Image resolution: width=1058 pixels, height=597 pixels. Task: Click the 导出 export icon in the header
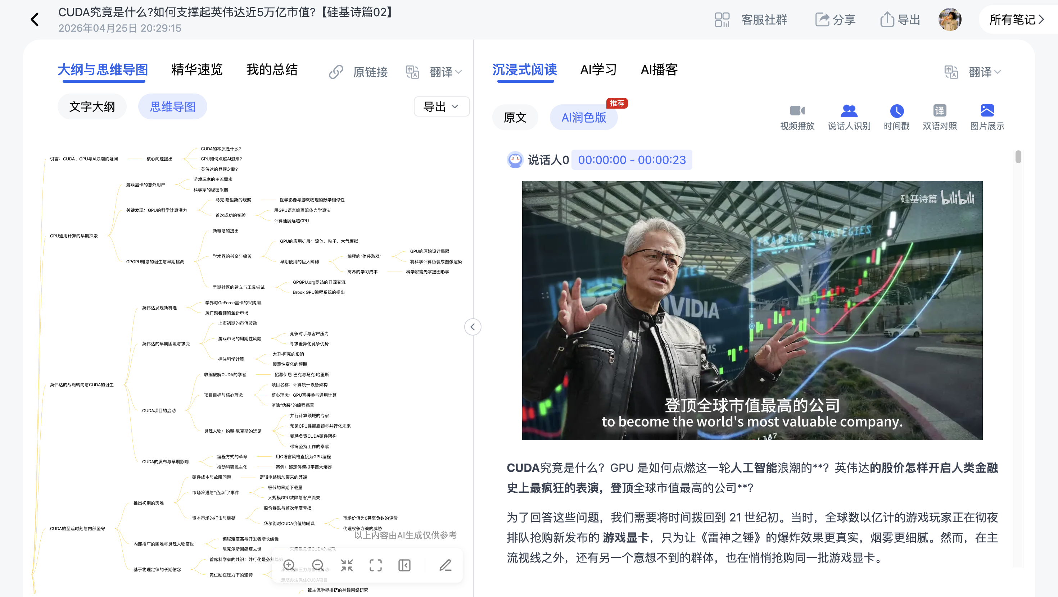coord(887,19)
